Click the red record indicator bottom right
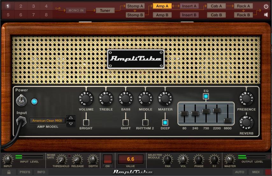 (x=268, y=172)
